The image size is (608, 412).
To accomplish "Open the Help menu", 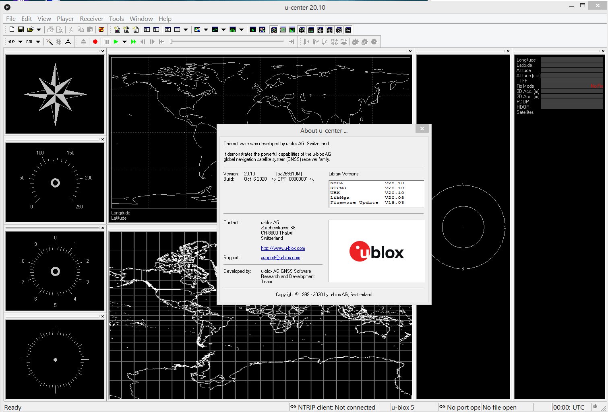I will click(x=165, y=19).
